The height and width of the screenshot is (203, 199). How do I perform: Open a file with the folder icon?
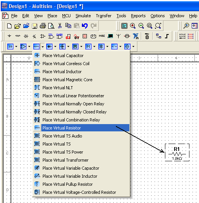click(x=18, y=26)
